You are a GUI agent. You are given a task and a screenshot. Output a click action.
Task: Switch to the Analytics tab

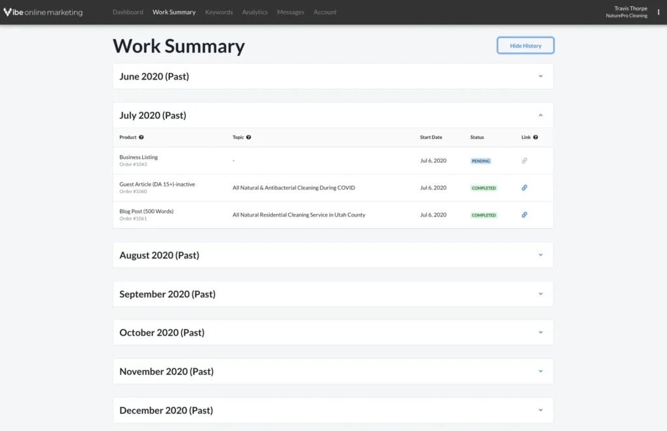255,12
